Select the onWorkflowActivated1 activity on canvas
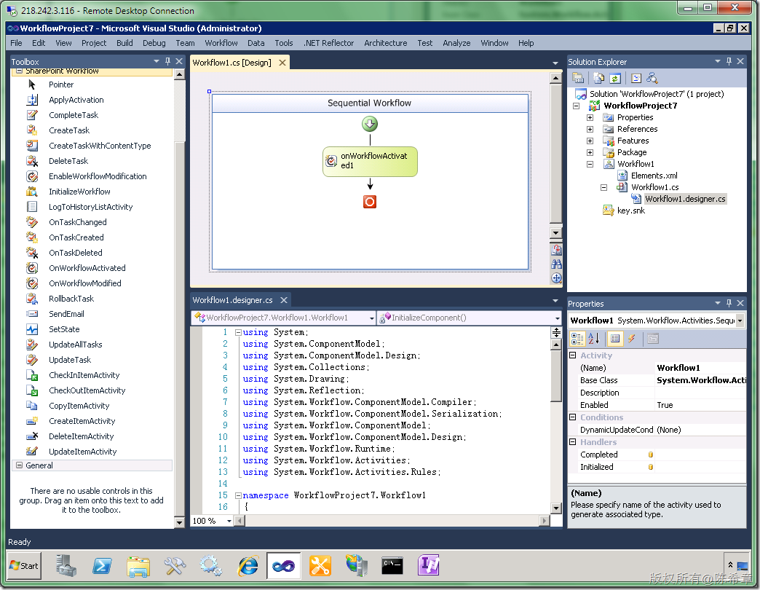The height and width of the screenshot is (590, 760). (370, 162)
